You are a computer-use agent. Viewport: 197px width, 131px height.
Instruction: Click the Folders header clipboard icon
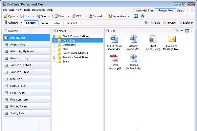click(55, 31)
